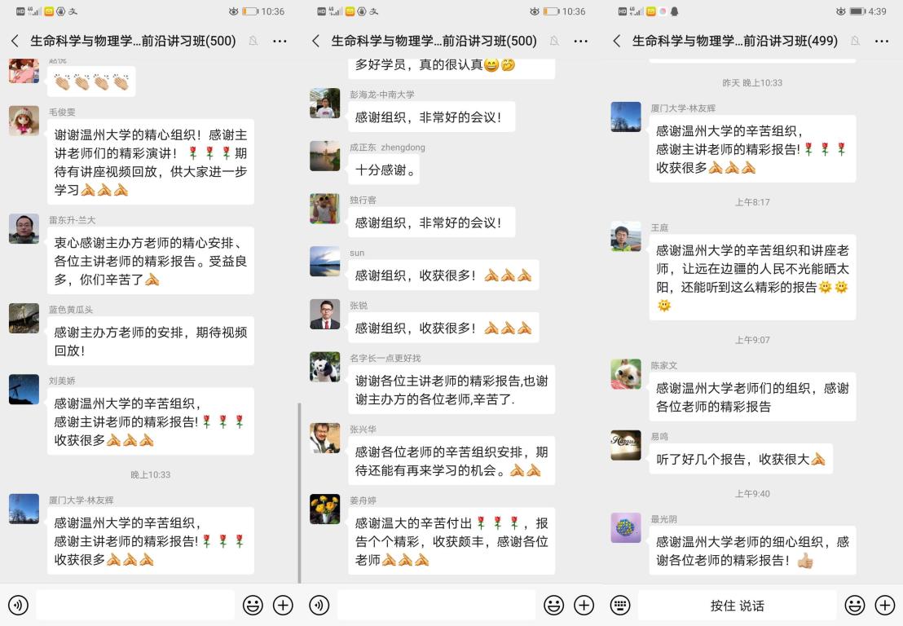Viewport: 903px width, 626px height.
Task: Open the emoji picker in the left chat panel
Action: pos(253,605)
